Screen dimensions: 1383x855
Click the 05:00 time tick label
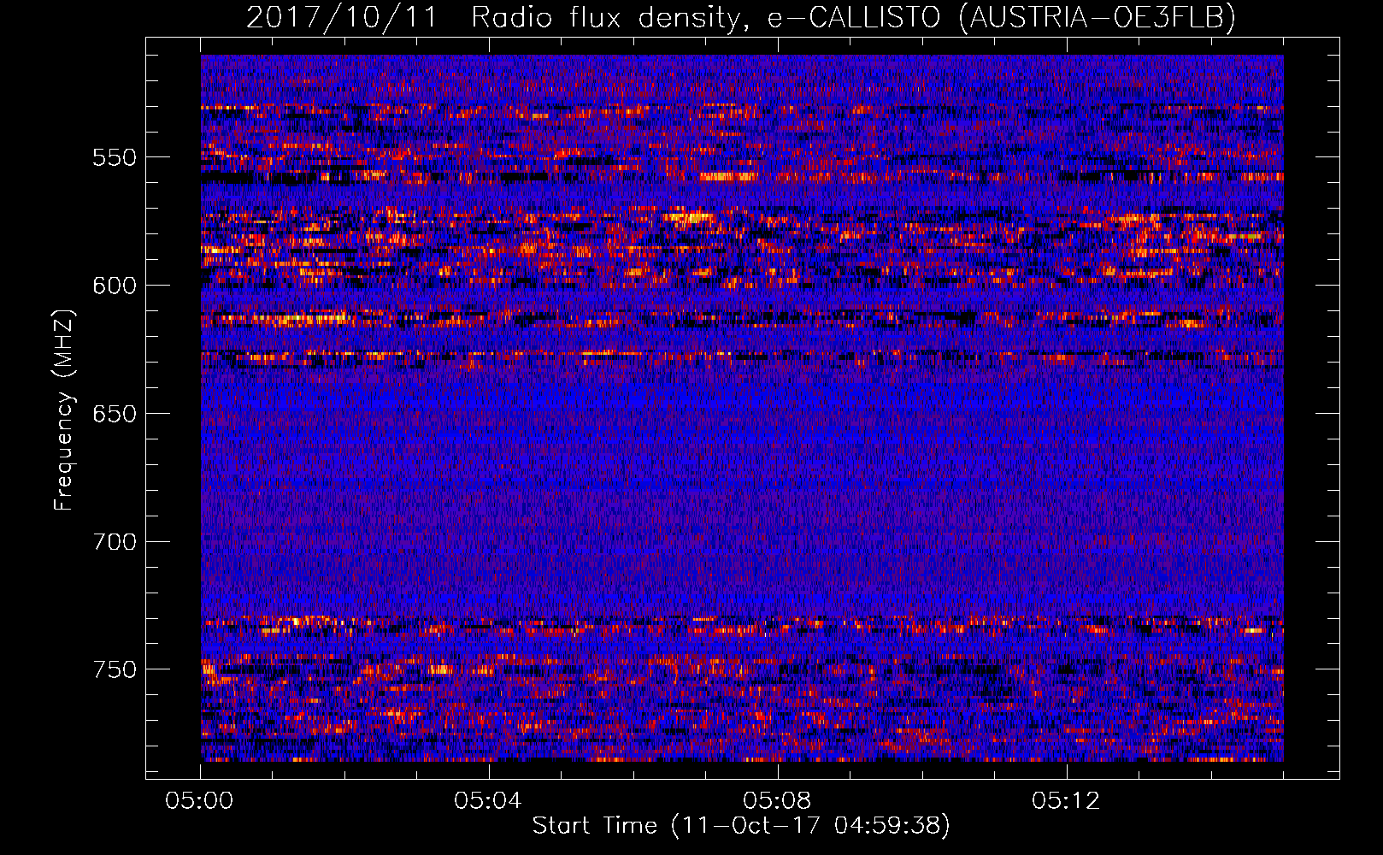(200, 801)
